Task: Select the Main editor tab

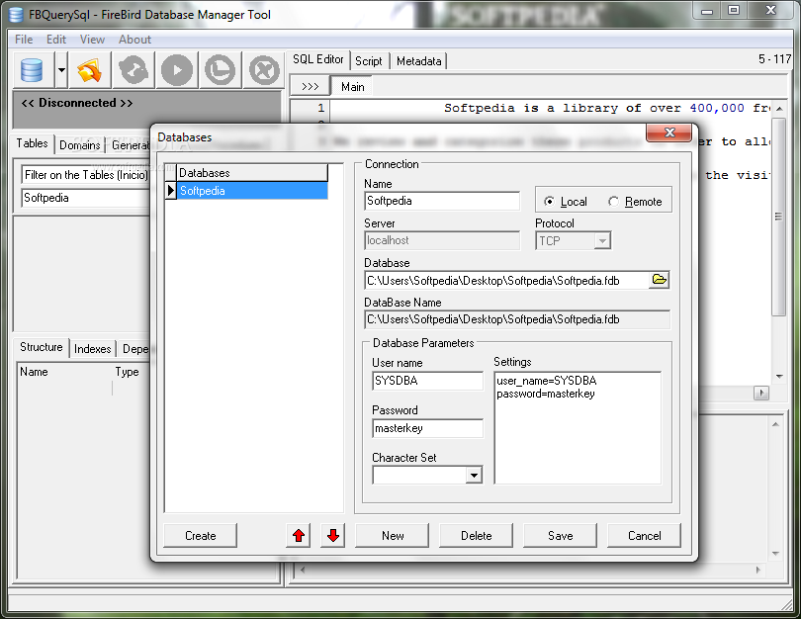Action: coord(352,87)
